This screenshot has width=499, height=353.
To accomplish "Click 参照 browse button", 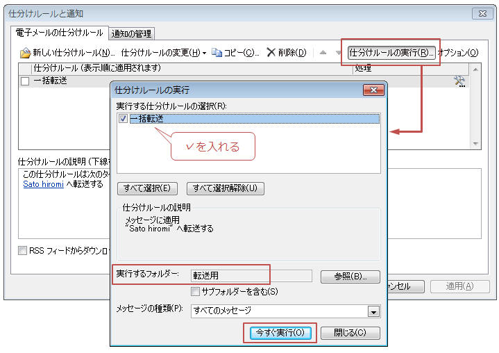I will (350, 277).
